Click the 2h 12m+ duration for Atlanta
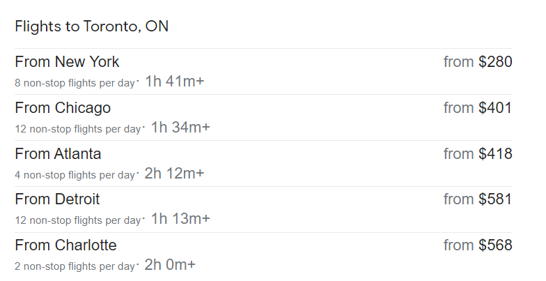This screenshot has width=546, height=281. [174, 173]
